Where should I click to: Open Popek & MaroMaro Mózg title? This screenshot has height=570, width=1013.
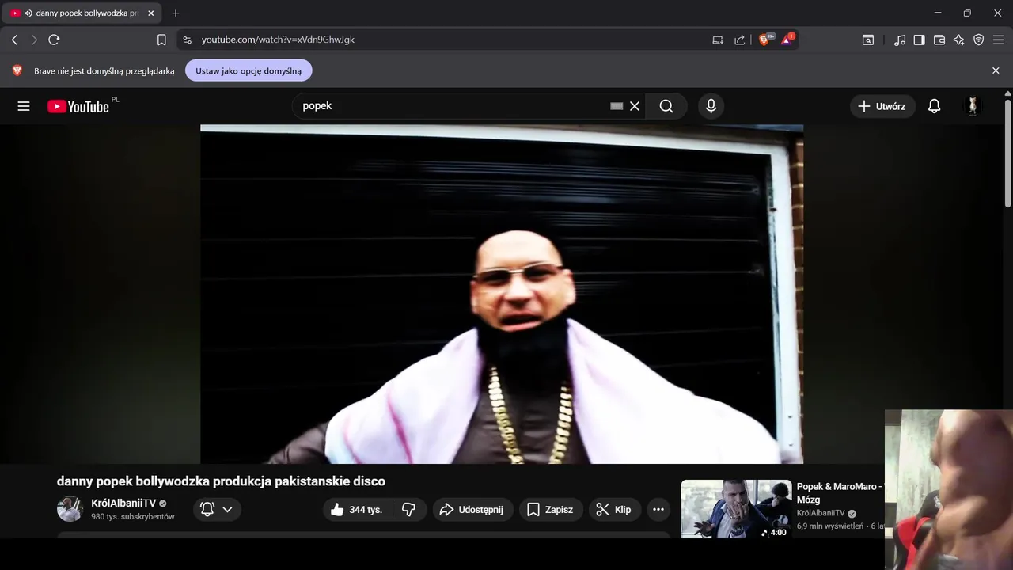pyautogui.click(x=839, y=493)
